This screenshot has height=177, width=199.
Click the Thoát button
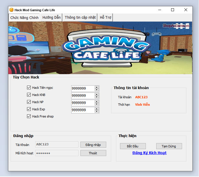point(93,153)
